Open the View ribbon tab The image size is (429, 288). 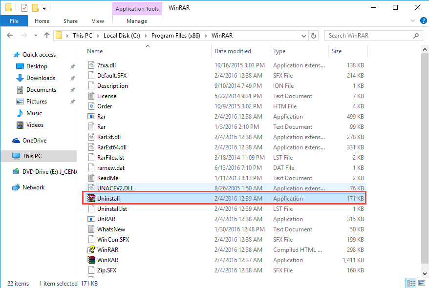click(98, 21)
